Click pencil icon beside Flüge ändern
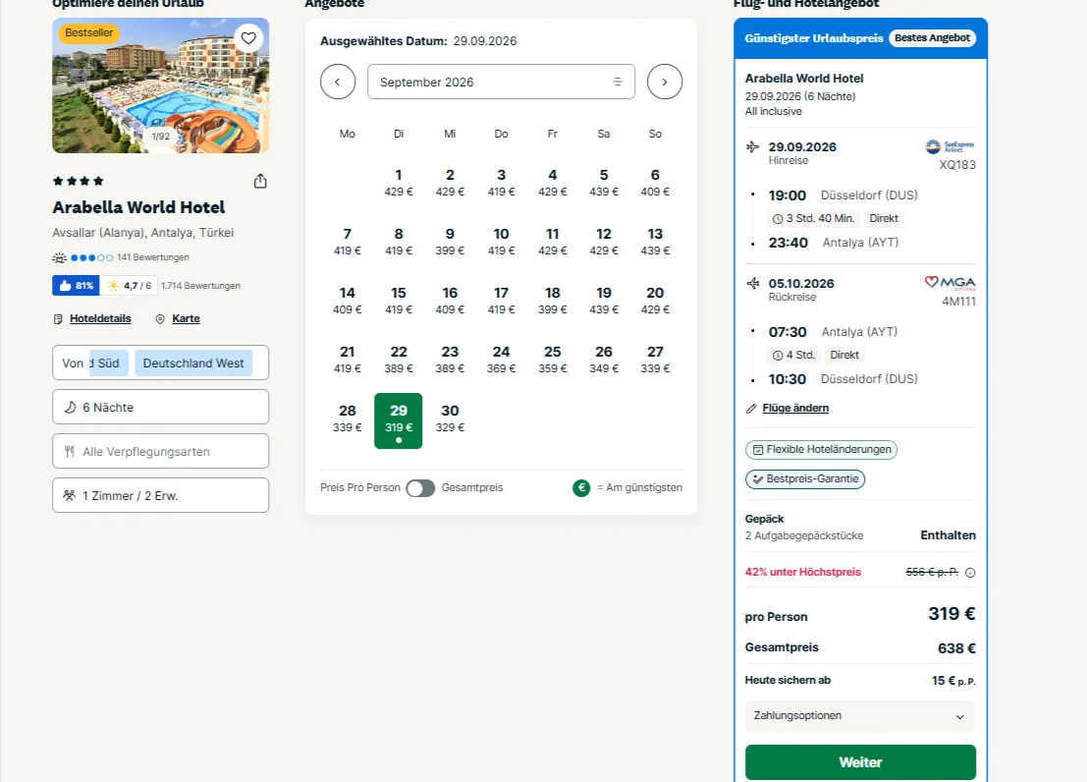The width and height of the screenshot is (1087, 782). tap(751, 409)
